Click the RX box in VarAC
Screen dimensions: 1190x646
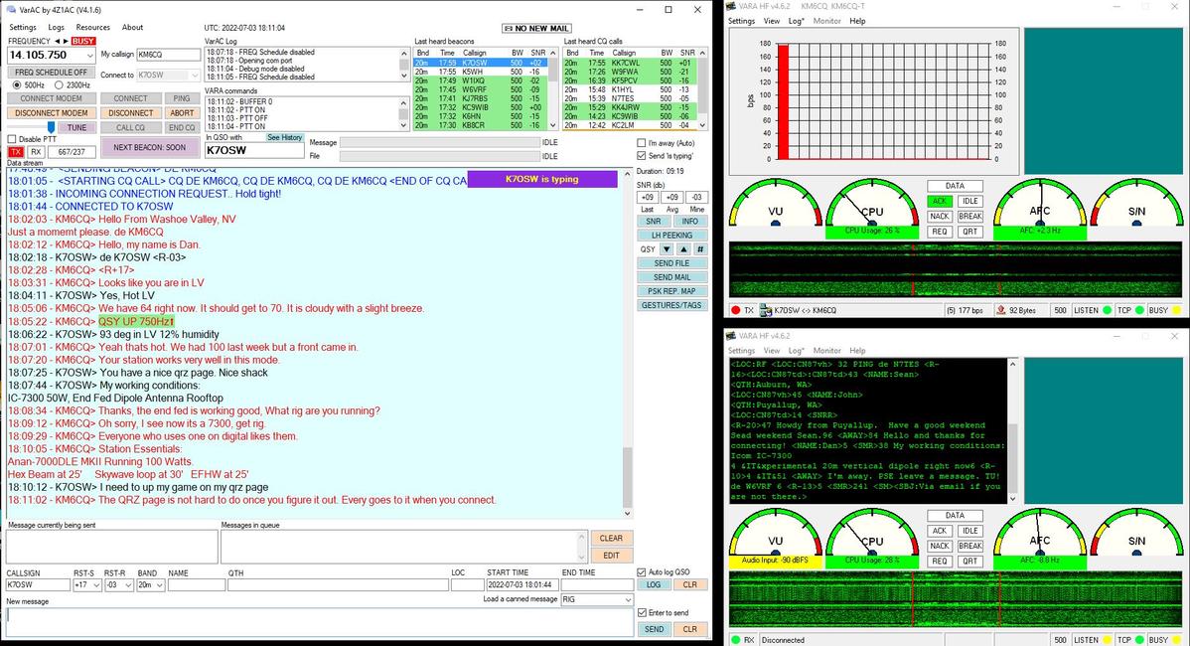pyautogui.click(x=36, y=152)
